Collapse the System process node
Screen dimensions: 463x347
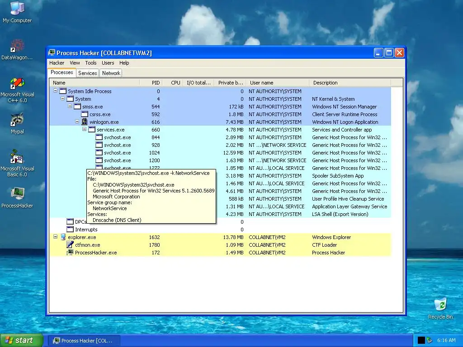[x=62, y=98]
